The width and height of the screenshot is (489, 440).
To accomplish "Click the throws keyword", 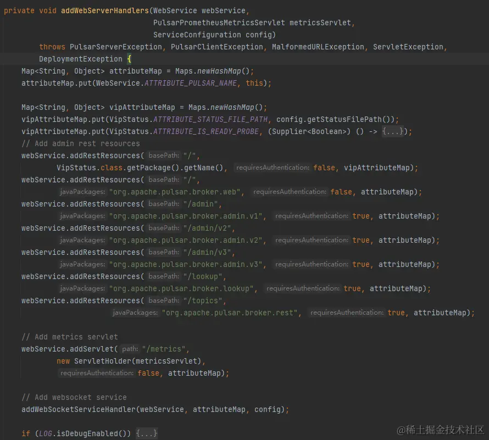I will click(52, 47).
